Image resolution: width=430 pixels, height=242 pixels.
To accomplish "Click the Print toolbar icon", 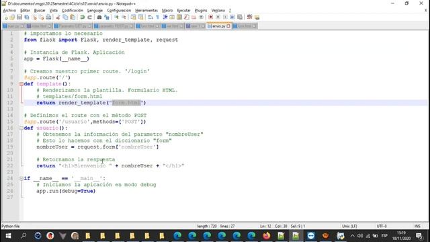I will pyautogui.click(x=48, y=17).
